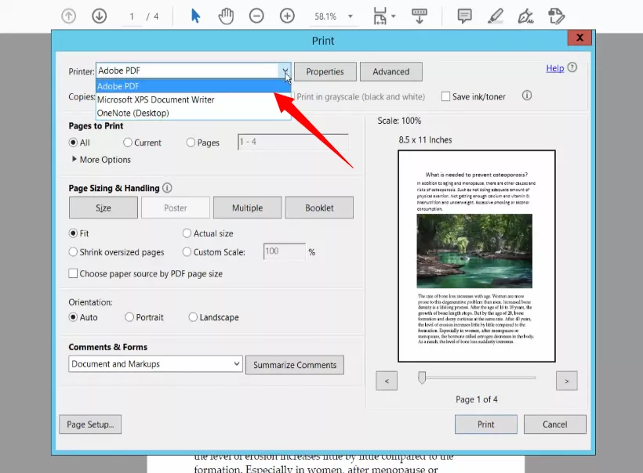Select the Hand tool in the toolbar
This screenshot has height=473, width=643.
pos(226,15)
